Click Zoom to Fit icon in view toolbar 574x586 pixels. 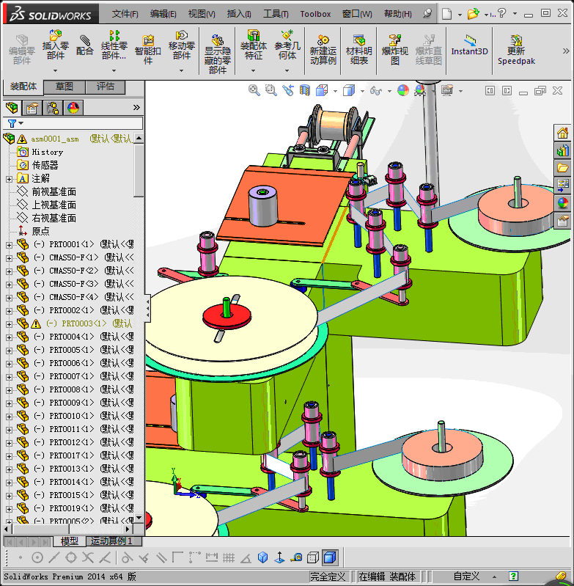tap(254, 90)
